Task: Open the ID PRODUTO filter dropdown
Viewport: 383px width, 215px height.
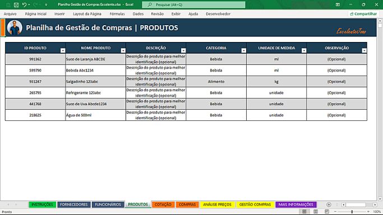Action: click(63, 50)
